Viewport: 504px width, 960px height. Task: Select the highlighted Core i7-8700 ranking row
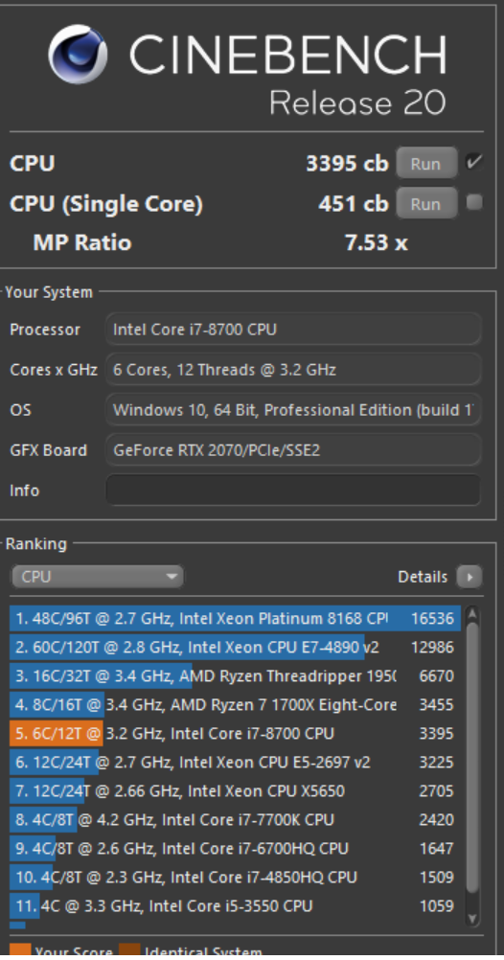coord(235,734)
